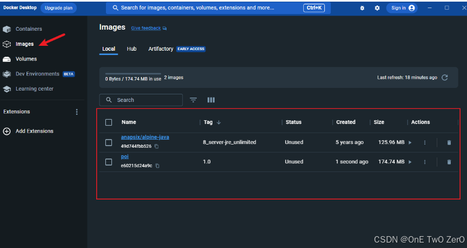This screenshot has width=467, height=248.
Task: Click the Images sidebar icon
Action: pos(7,44)
